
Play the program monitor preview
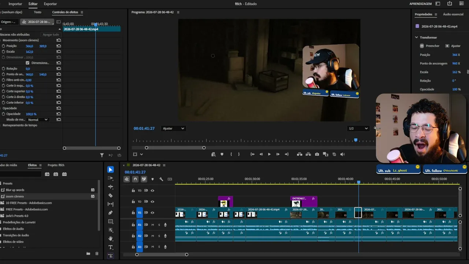click(x=269, y=154)
